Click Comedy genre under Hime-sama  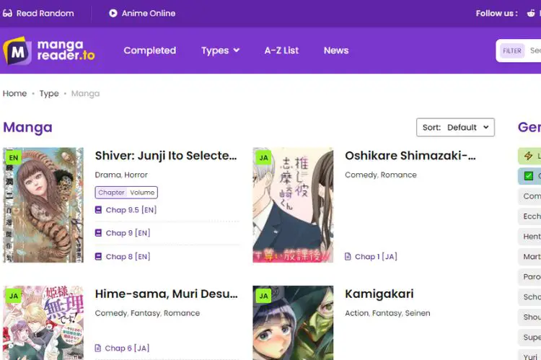pos(111,313)
